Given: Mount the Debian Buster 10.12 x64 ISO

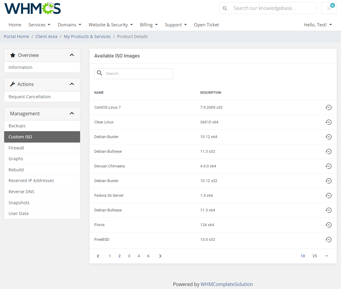Looking at the screenshot, I should 328,137.
